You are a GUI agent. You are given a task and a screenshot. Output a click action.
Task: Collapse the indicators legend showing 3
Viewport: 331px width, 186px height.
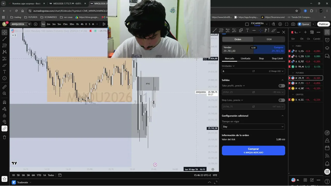tap(14, 35)
